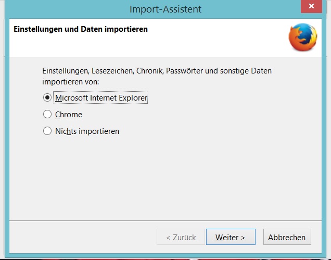Click the word 'Einstellungen,' starting the description
331x260 pixels.
click(66, 71)
